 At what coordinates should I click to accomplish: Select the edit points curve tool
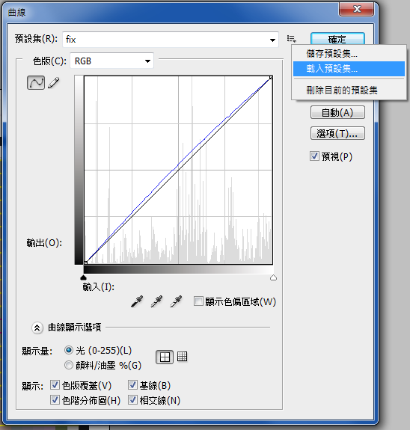pos(36,82)
